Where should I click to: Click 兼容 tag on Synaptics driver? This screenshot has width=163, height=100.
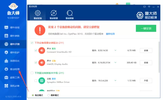tap(54, 79)
